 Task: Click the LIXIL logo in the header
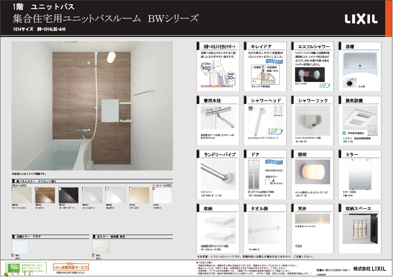point(360,19)
